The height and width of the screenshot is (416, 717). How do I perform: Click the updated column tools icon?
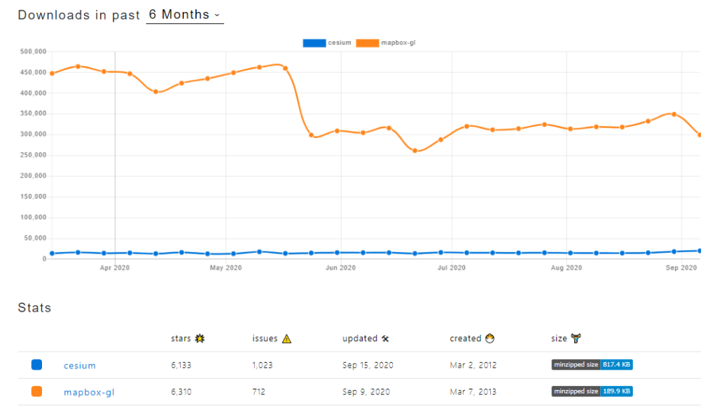(385, 339)
